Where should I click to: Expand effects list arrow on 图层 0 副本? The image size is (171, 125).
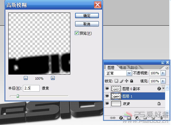(x=163, y=88)
